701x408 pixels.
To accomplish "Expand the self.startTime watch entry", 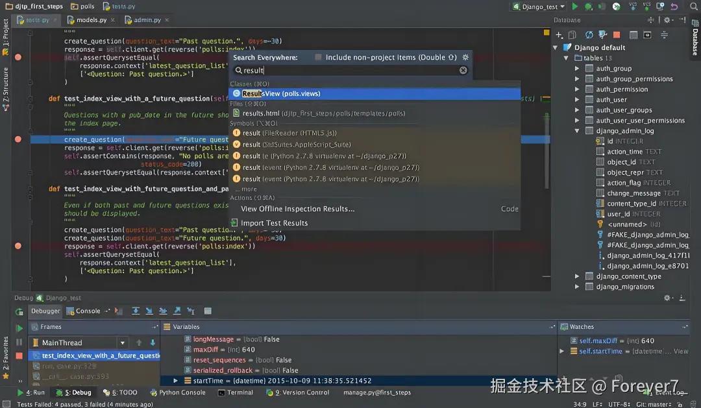I will 562,352.
